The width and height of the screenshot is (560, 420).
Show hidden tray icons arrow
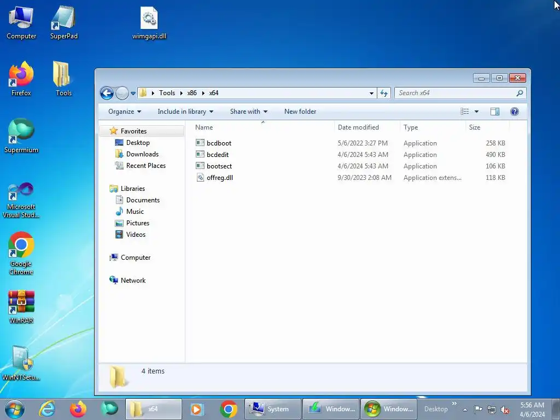465,410
